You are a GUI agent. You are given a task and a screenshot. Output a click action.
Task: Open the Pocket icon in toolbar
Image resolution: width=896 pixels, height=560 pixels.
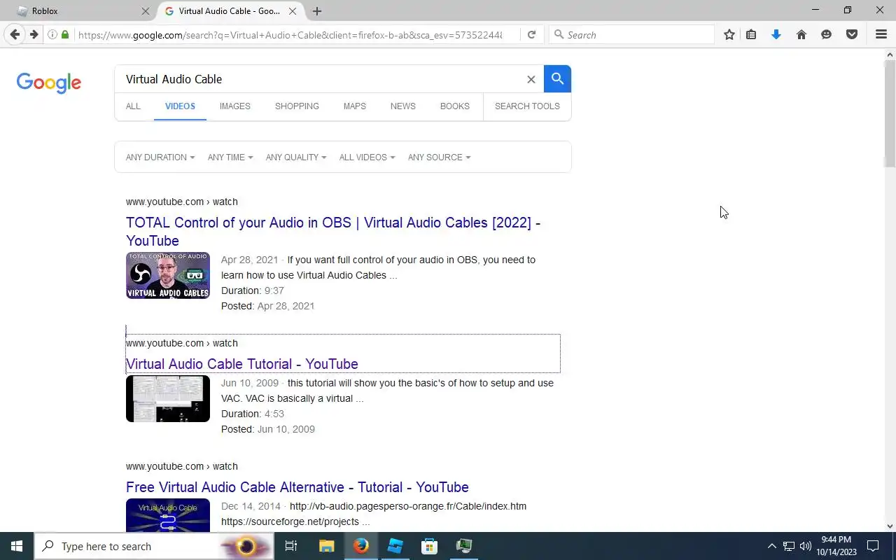click(852, 34)
